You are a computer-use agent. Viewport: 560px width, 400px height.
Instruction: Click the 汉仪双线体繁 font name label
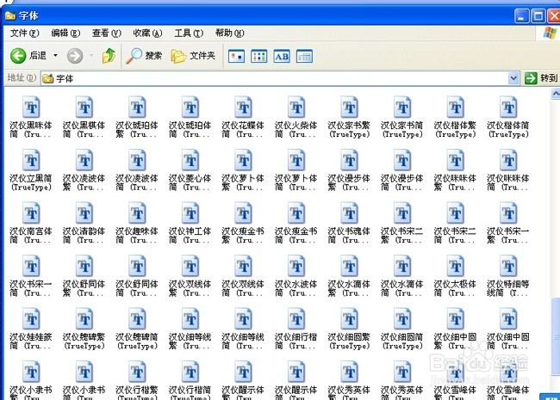point(190,288)
